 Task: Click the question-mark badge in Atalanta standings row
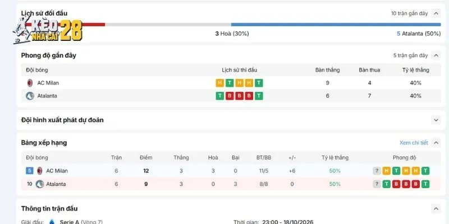click(377, 184)
